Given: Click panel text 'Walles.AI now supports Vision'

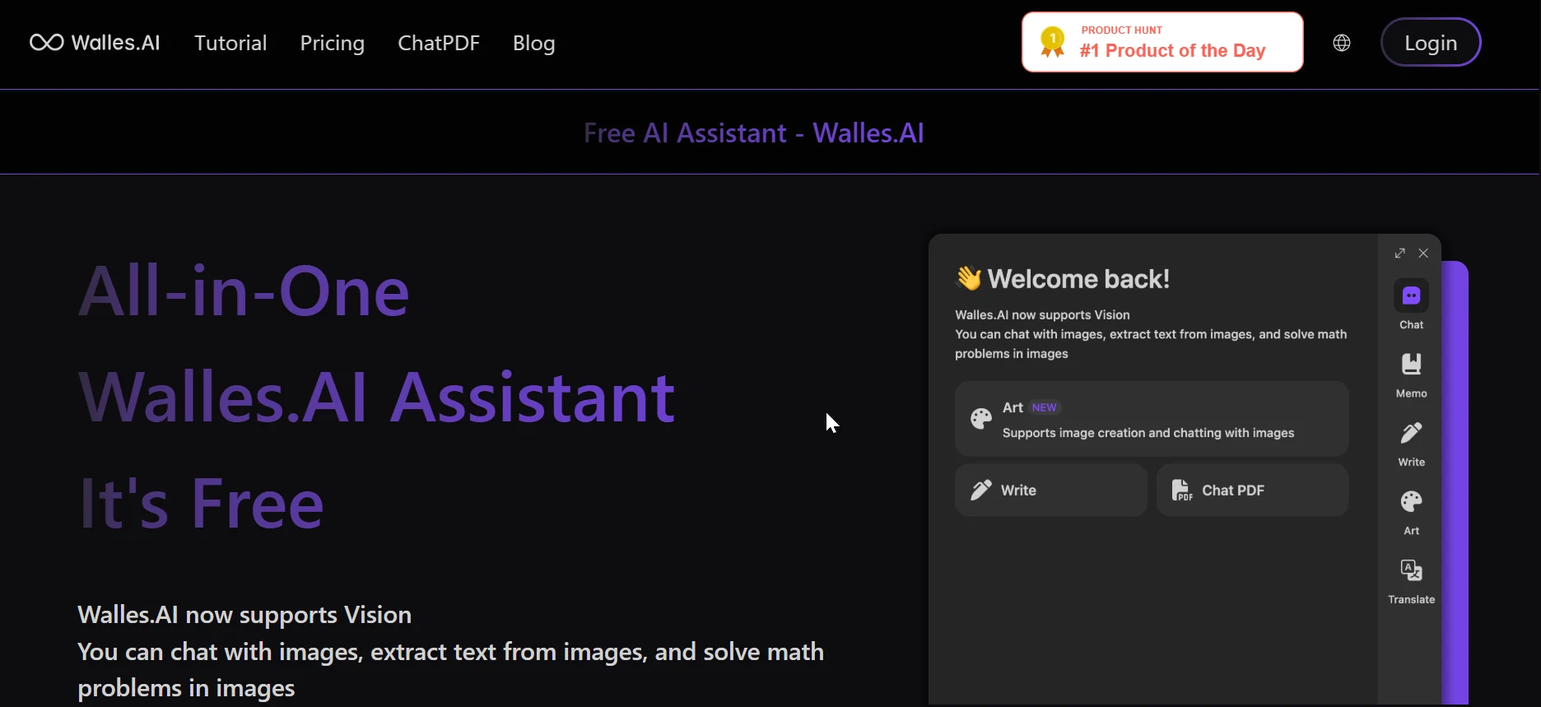Looking at the screenshot, I should (x=1042, y=315).
